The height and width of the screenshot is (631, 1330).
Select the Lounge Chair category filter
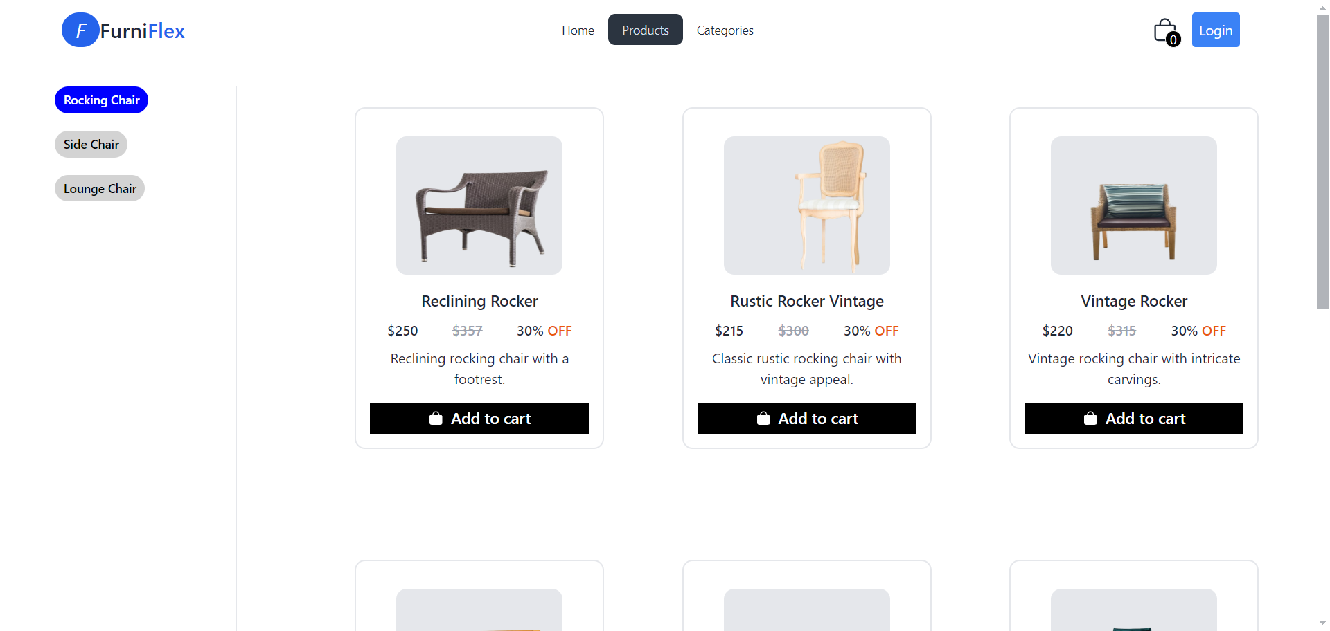(x=100, y=189)
